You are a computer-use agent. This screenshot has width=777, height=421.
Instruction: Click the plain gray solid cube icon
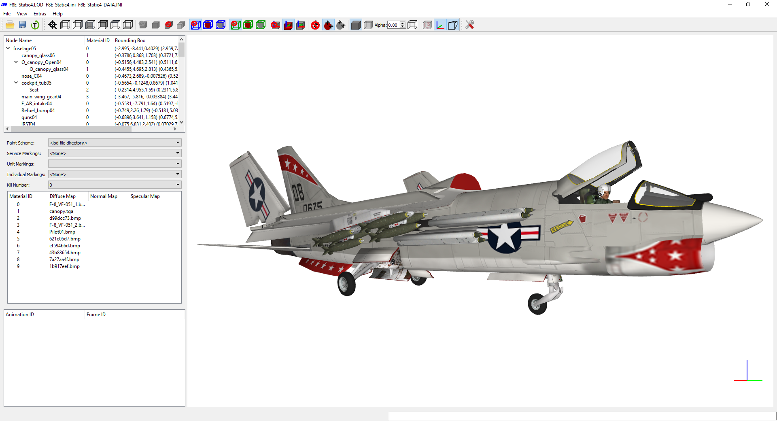pos(156,25)
